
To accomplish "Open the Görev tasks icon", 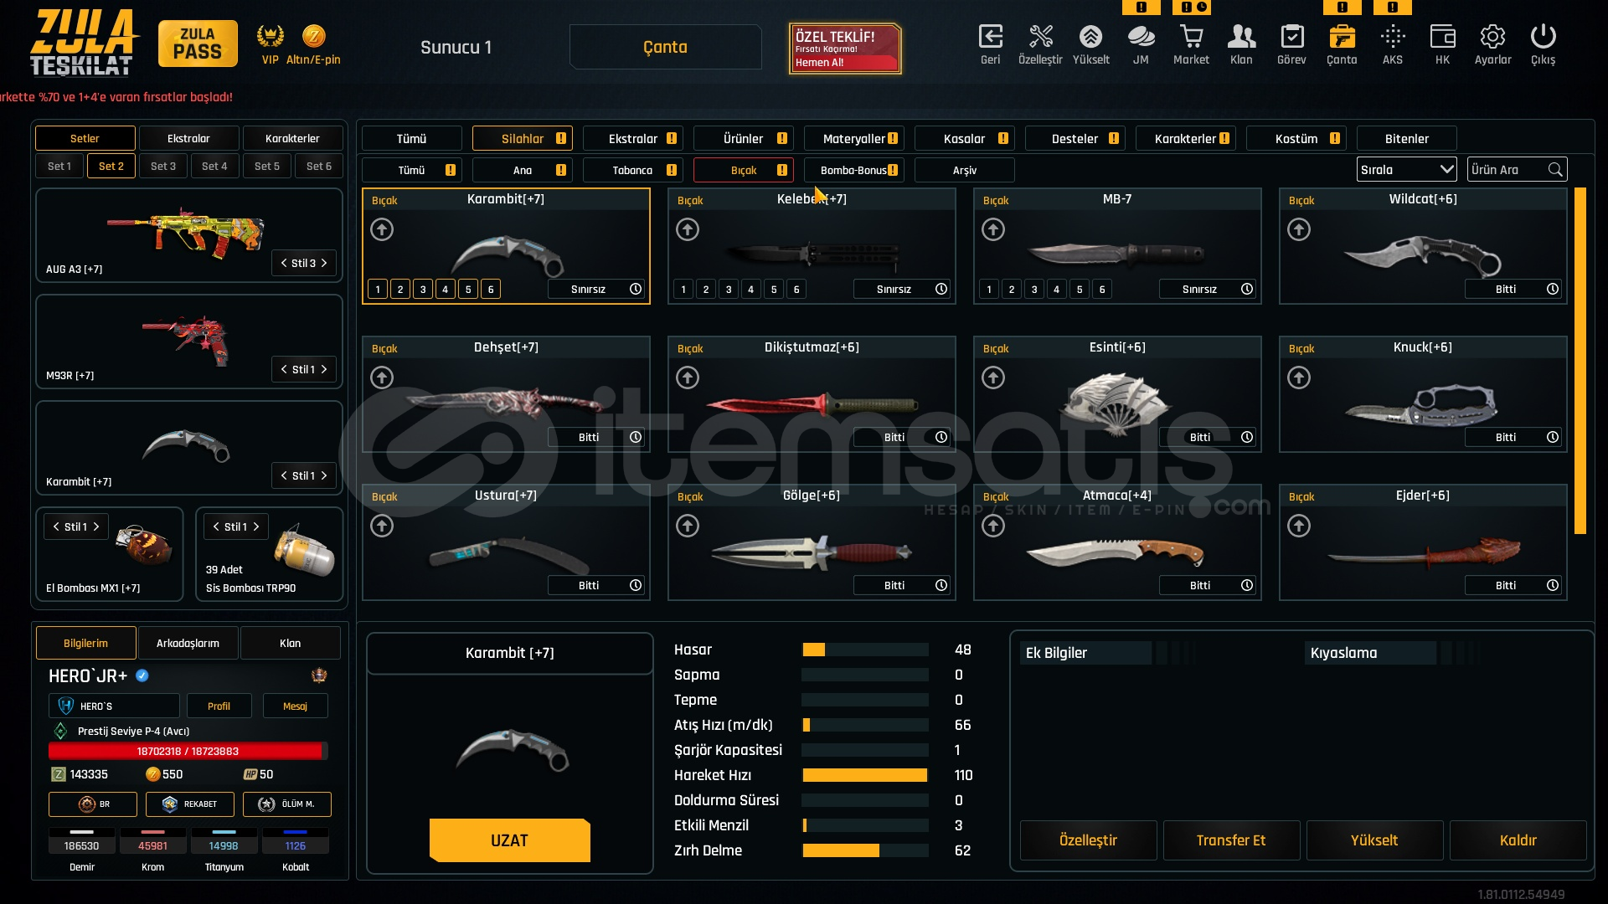I will click(x=1291, y=37).
